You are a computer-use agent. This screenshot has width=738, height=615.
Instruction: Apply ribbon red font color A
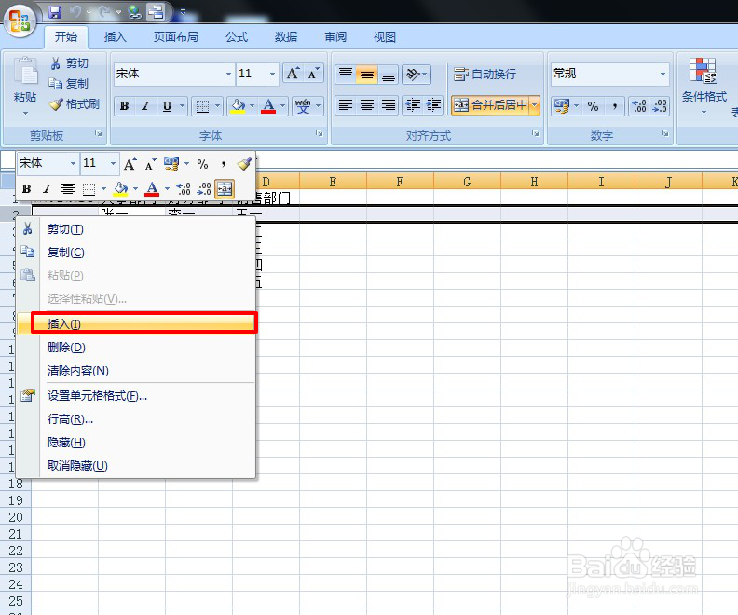coord(268,106)
